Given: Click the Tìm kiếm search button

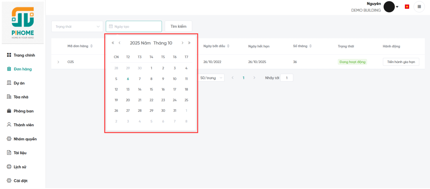Looking at the screenshot, I should click(x=178, y=26).
